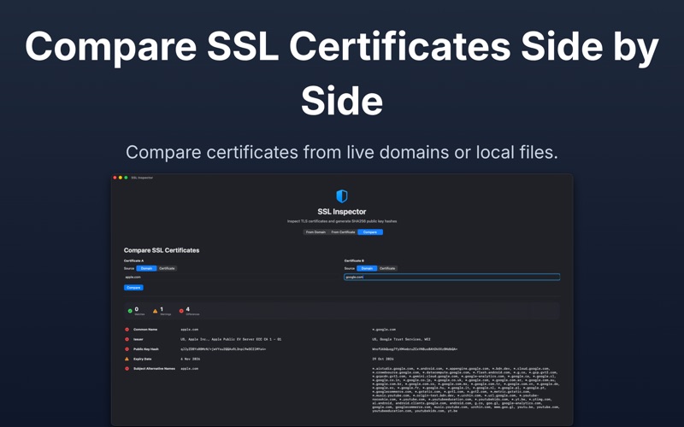Click the orange Warnings triangle icon

[155, 311]
